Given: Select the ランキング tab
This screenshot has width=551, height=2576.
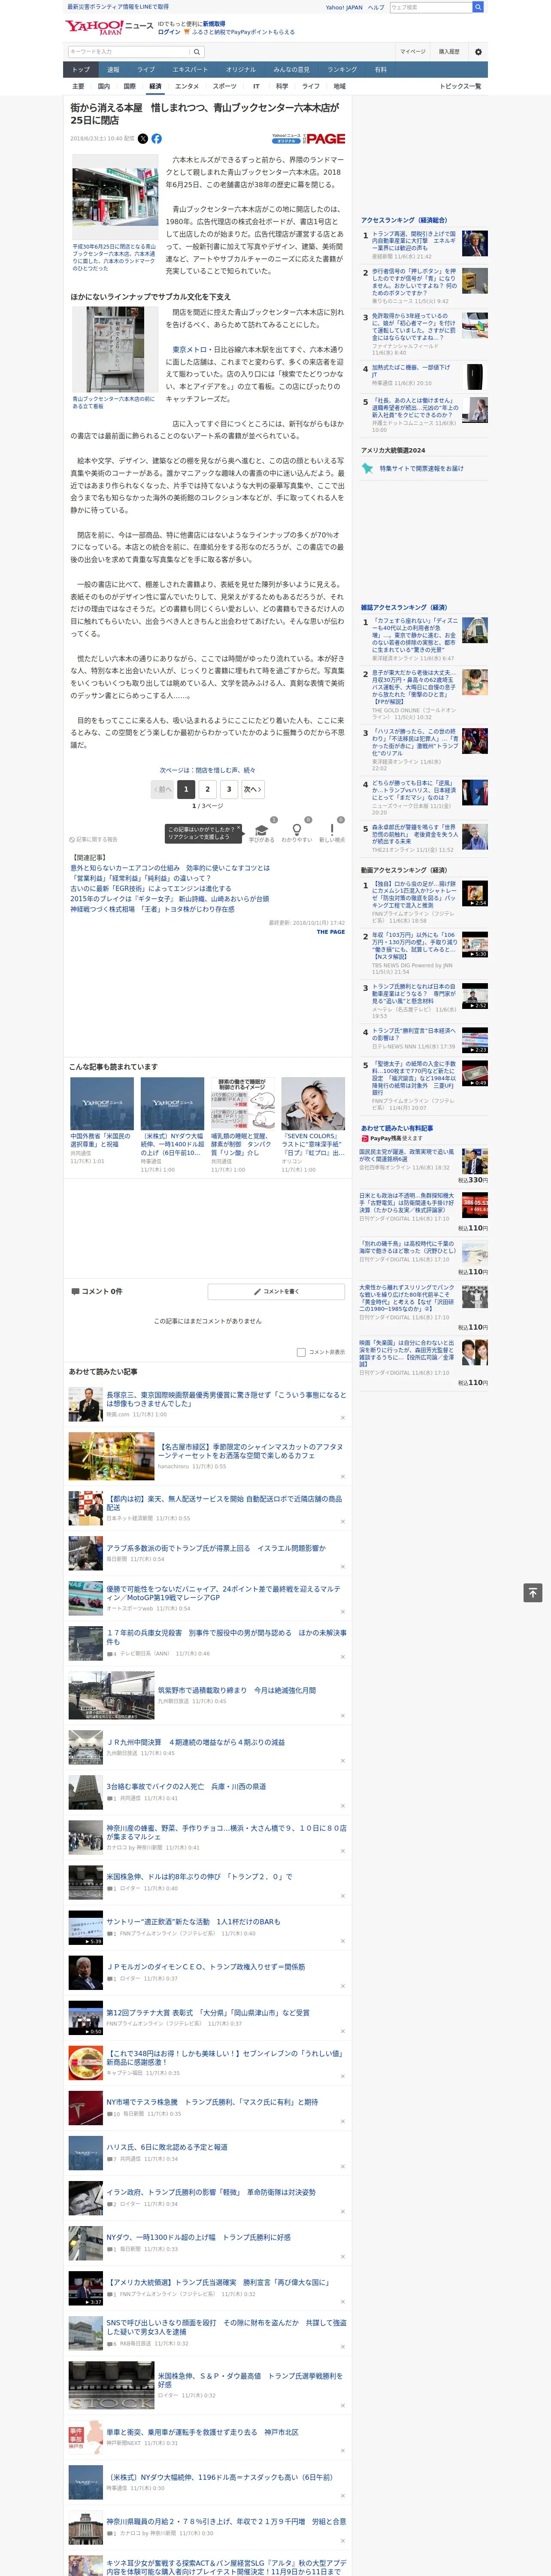Looking at the screenshot, I should [342, 70].
